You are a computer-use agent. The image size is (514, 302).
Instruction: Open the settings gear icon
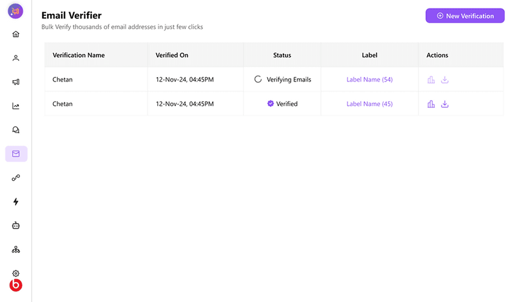(16, 273)
